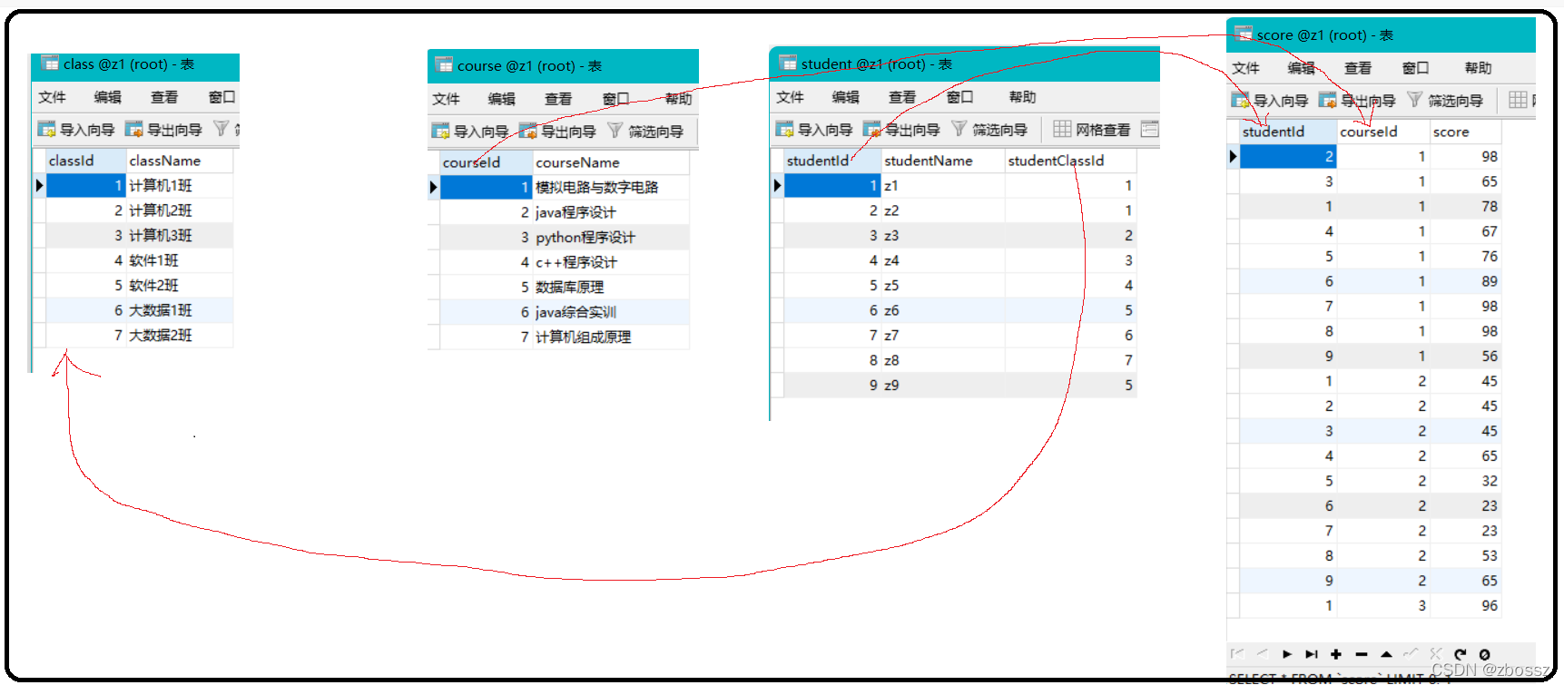This screenshot has width=1564, height=685.
Task: Switch to 网格查看 in the student window
Action: click(1092, 130)
